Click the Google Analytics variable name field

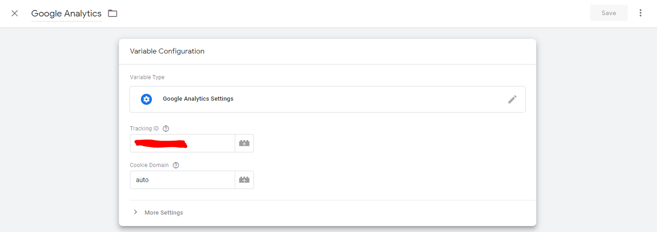pyautogui.click(x=66, y=14)
